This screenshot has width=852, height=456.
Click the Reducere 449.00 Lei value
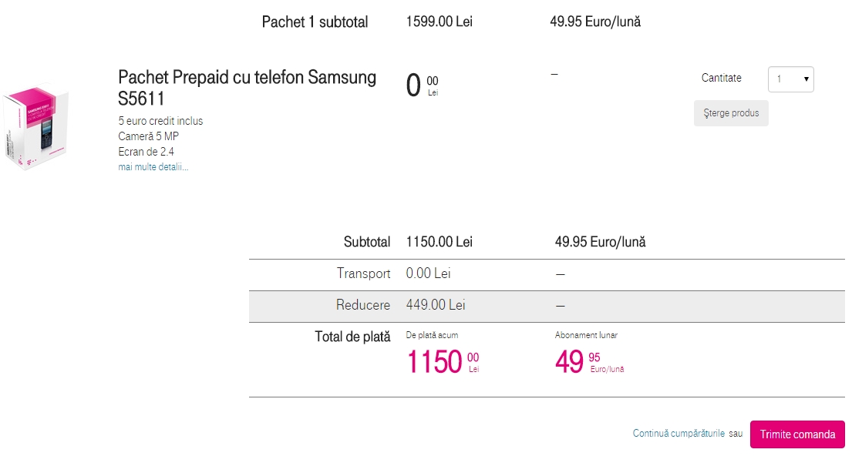coord(436,305)
